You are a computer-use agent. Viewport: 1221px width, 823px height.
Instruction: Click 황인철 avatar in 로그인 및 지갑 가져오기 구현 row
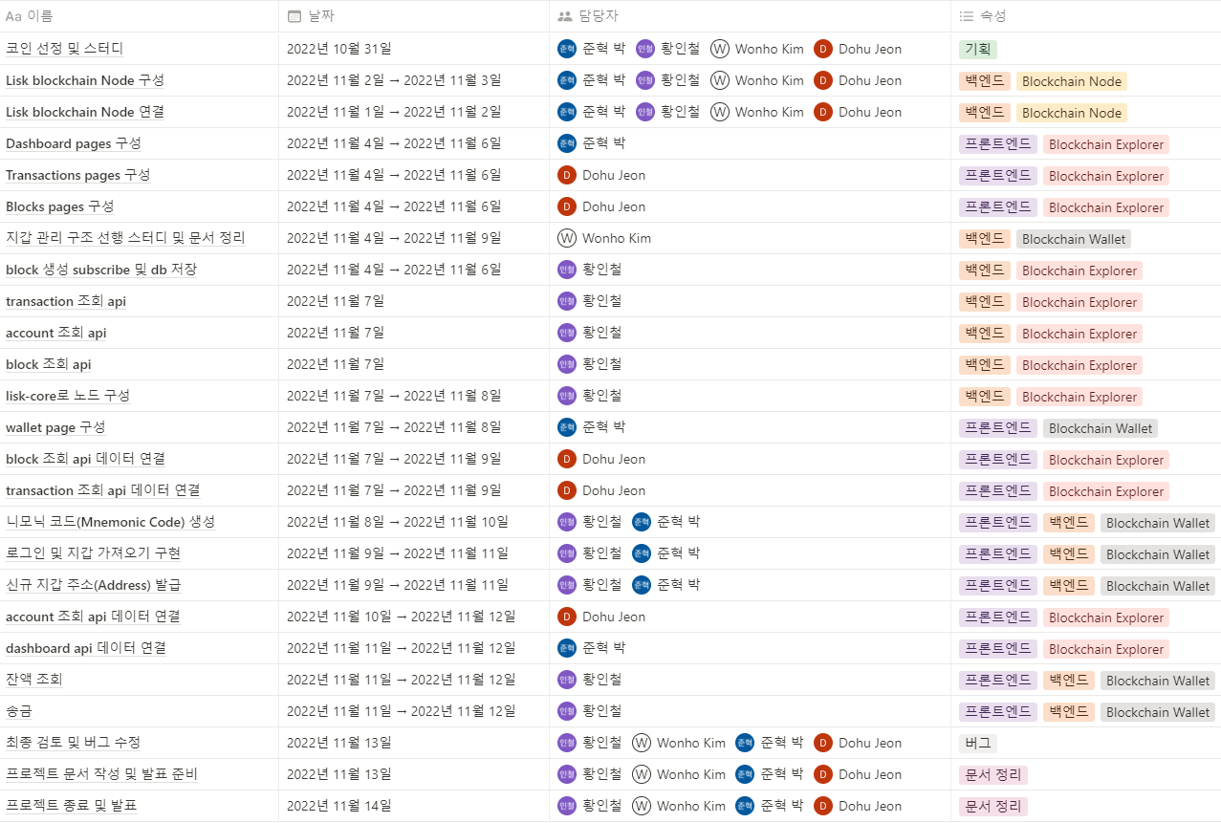[567, 553]
